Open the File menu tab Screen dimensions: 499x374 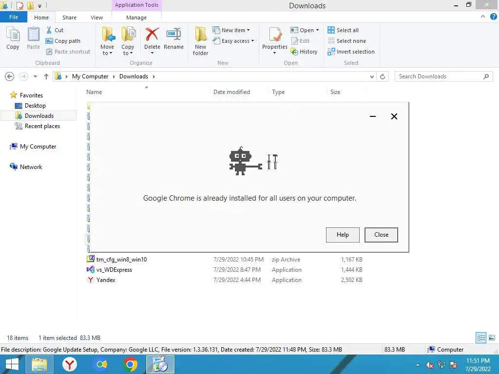tap(14, 17)
